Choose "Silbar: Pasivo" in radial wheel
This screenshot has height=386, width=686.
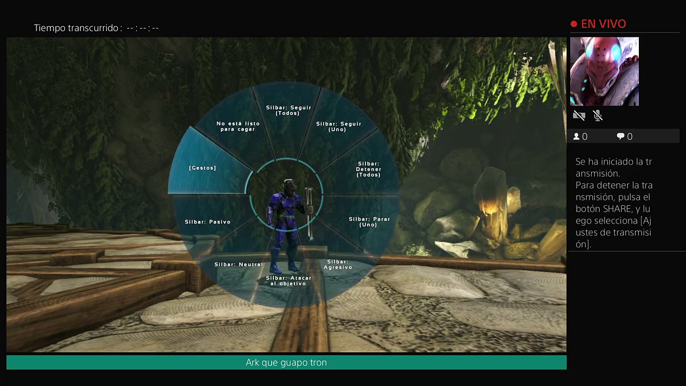[207, 222]
